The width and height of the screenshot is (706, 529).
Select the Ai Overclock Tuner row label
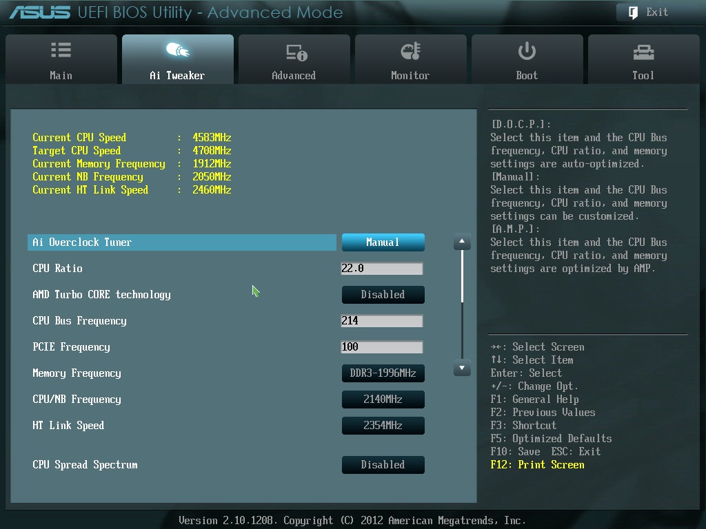click(x=82, y=242)
